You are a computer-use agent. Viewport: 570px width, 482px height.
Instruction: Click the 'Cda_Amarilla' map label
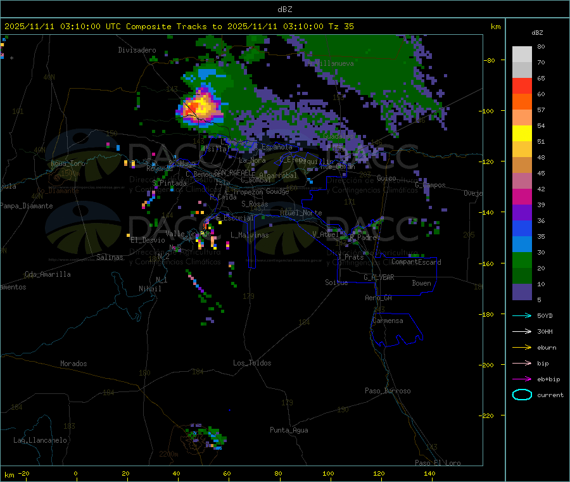47,274
